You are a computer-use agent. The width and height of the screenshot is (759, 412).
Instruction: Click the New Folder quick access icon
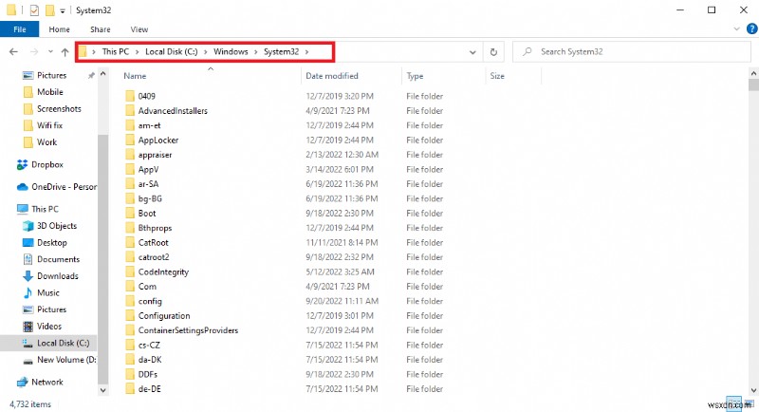(x=49, y=10)
